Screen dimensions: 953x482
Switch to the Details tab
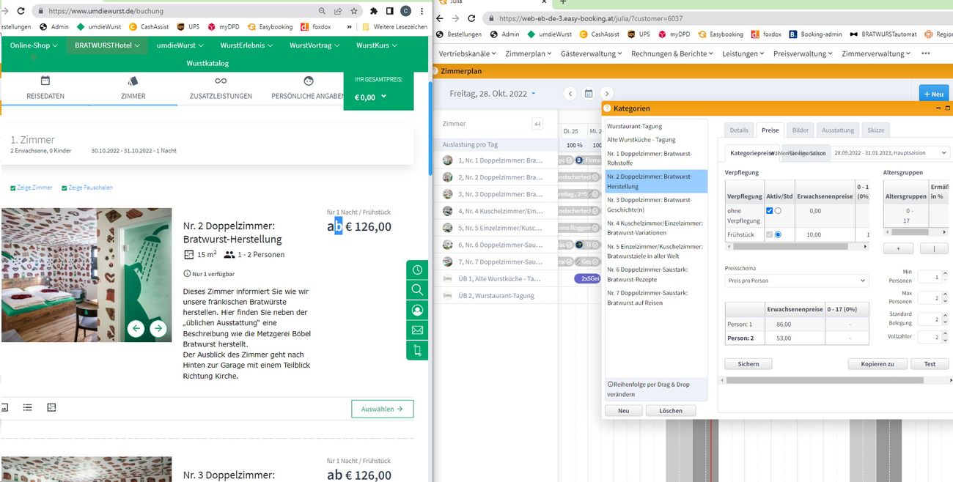(739, 130)
